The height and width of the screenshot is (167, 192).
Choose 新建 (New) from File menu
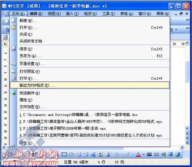pyautogui.click(x=90, y=21)
